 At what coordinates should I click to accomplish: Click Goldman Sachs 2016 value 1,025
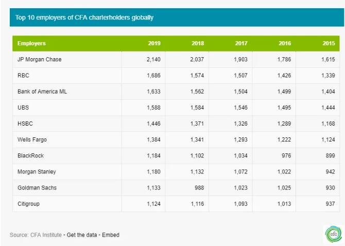click(284, 188)
